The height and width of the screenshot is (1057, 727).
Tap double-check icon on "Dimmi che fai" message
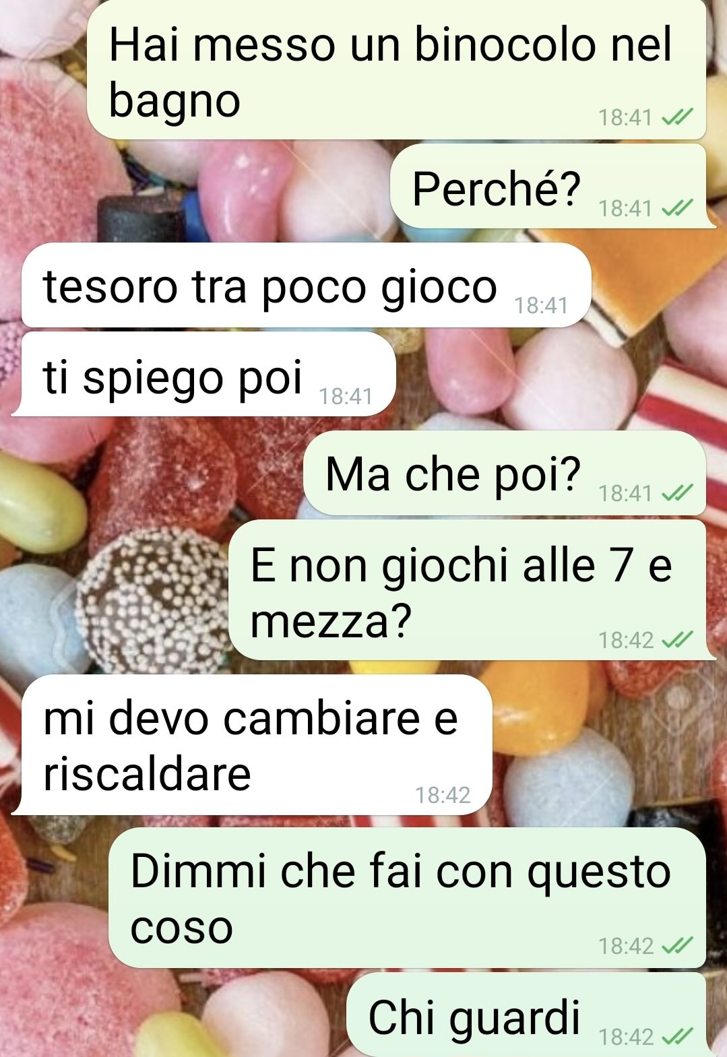click(677, 947)
